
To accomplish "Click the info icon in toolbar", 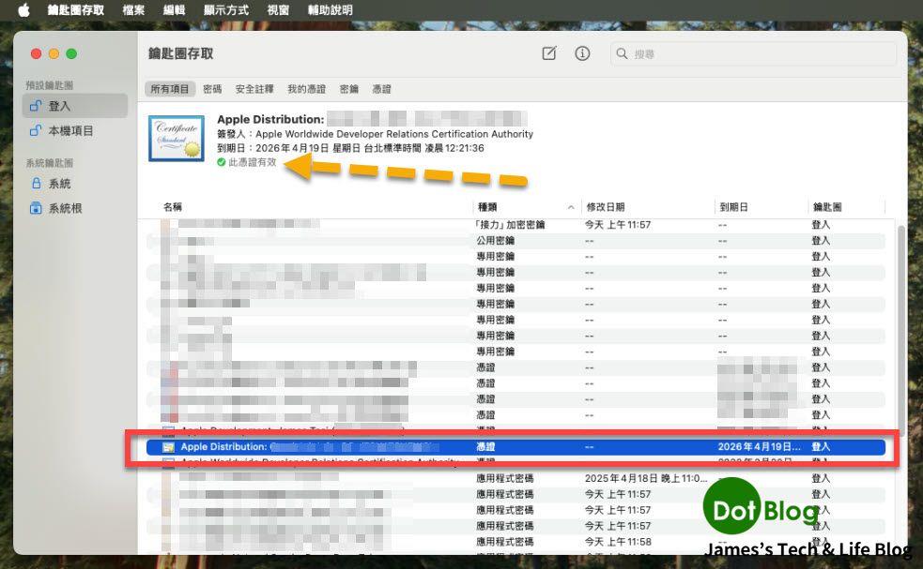I will [582, 53].
